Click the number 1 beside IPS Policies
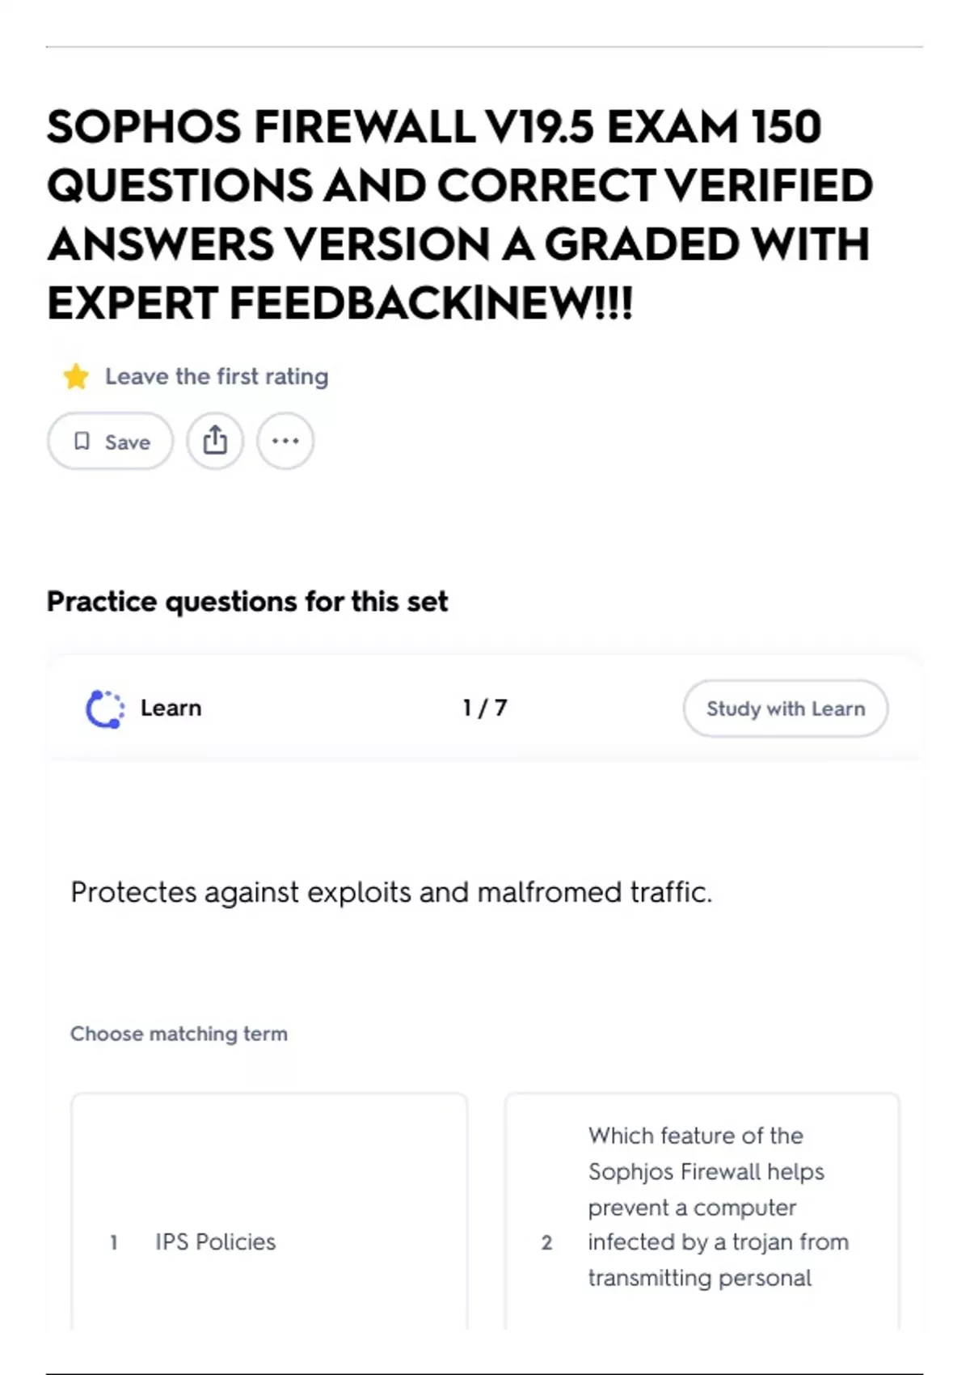 pyautogui.click(x=113, y=1242)
